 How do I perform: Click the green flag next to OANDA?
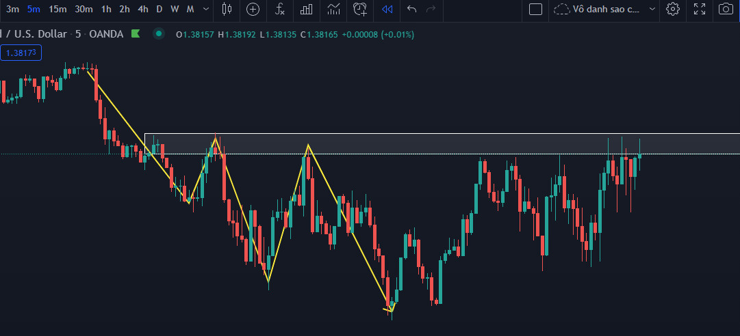[136, 33]
